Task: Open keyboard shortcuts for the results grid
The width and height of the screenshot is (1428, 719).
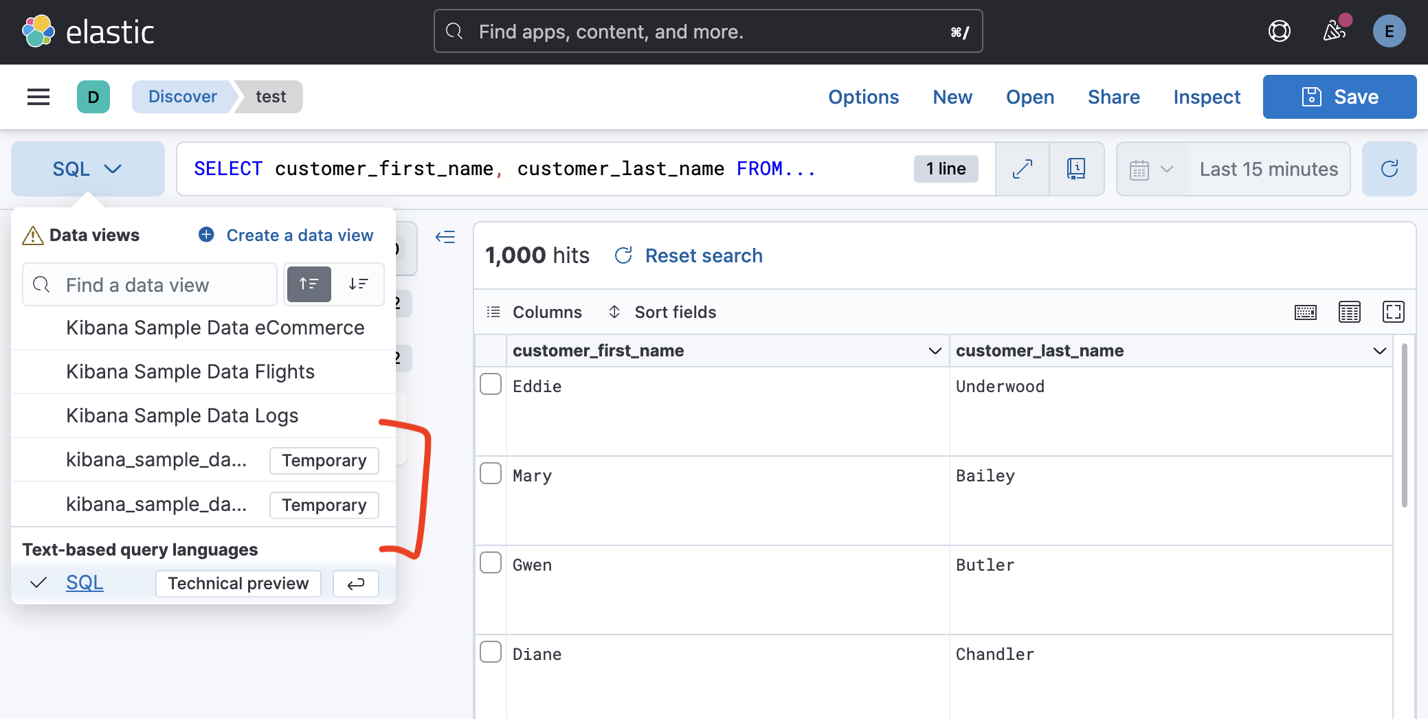Action: (1304, 312)
